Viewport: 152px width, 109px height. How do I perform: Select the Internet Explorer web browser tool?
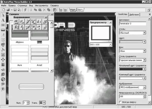pyautogui.click(x=3, y=74)
